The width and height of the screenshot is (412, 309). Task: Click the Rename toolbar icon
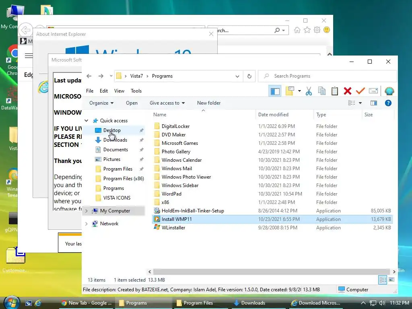tap(373, 91)
